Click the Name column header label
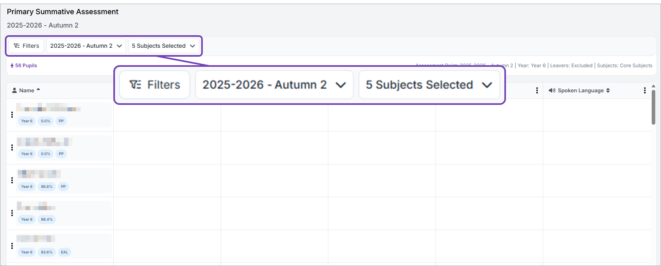Screen dimensions: 661x266 [27, 90]
